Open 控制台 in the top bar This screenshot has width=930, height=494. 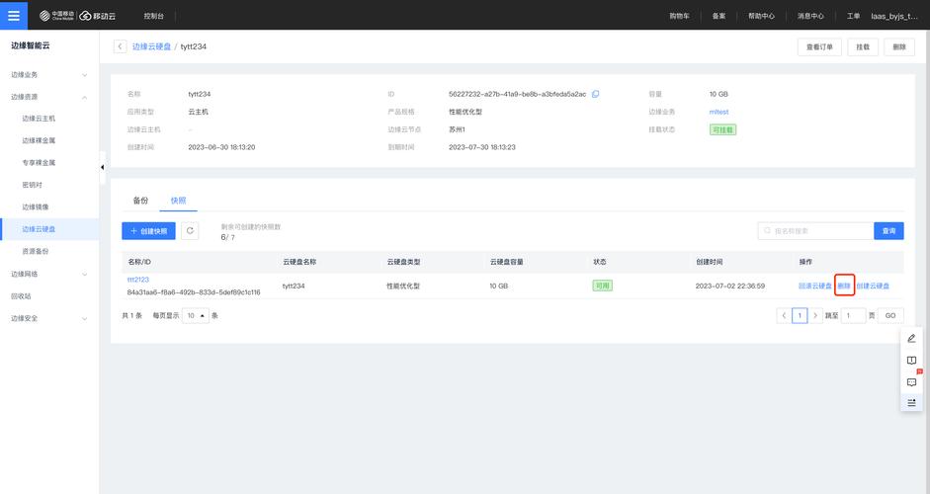(153, 16)
